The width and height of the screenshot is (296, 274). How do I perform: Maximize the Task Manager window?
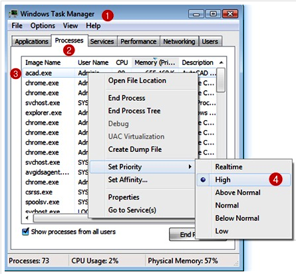coord(213,14)
